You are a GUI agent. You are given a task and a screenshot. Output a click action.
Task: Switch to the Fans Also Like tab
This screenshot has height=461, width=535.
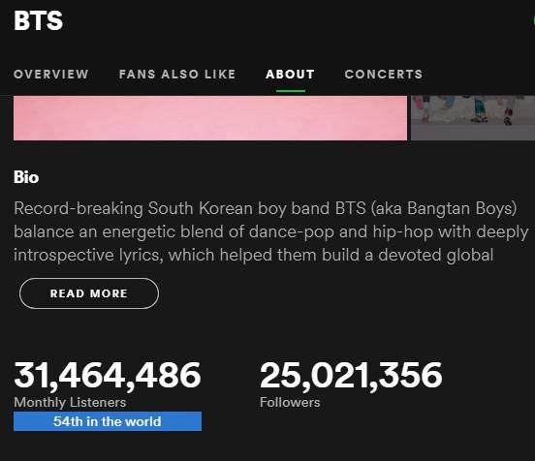click(177, 75)
